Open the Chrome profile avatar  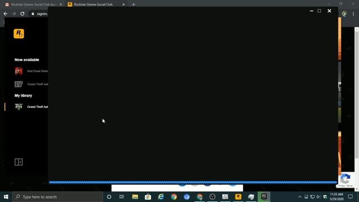pos(344,13)
